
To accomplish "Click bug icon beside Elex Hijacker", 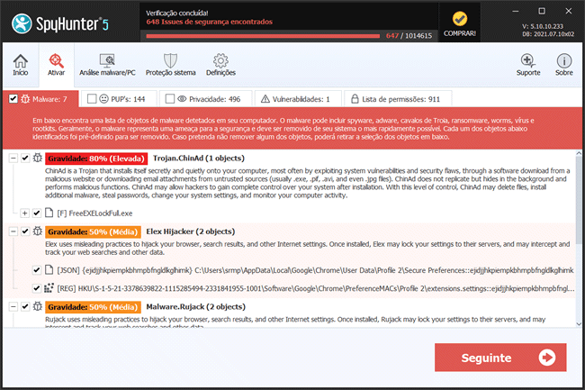I will [37, 231].
